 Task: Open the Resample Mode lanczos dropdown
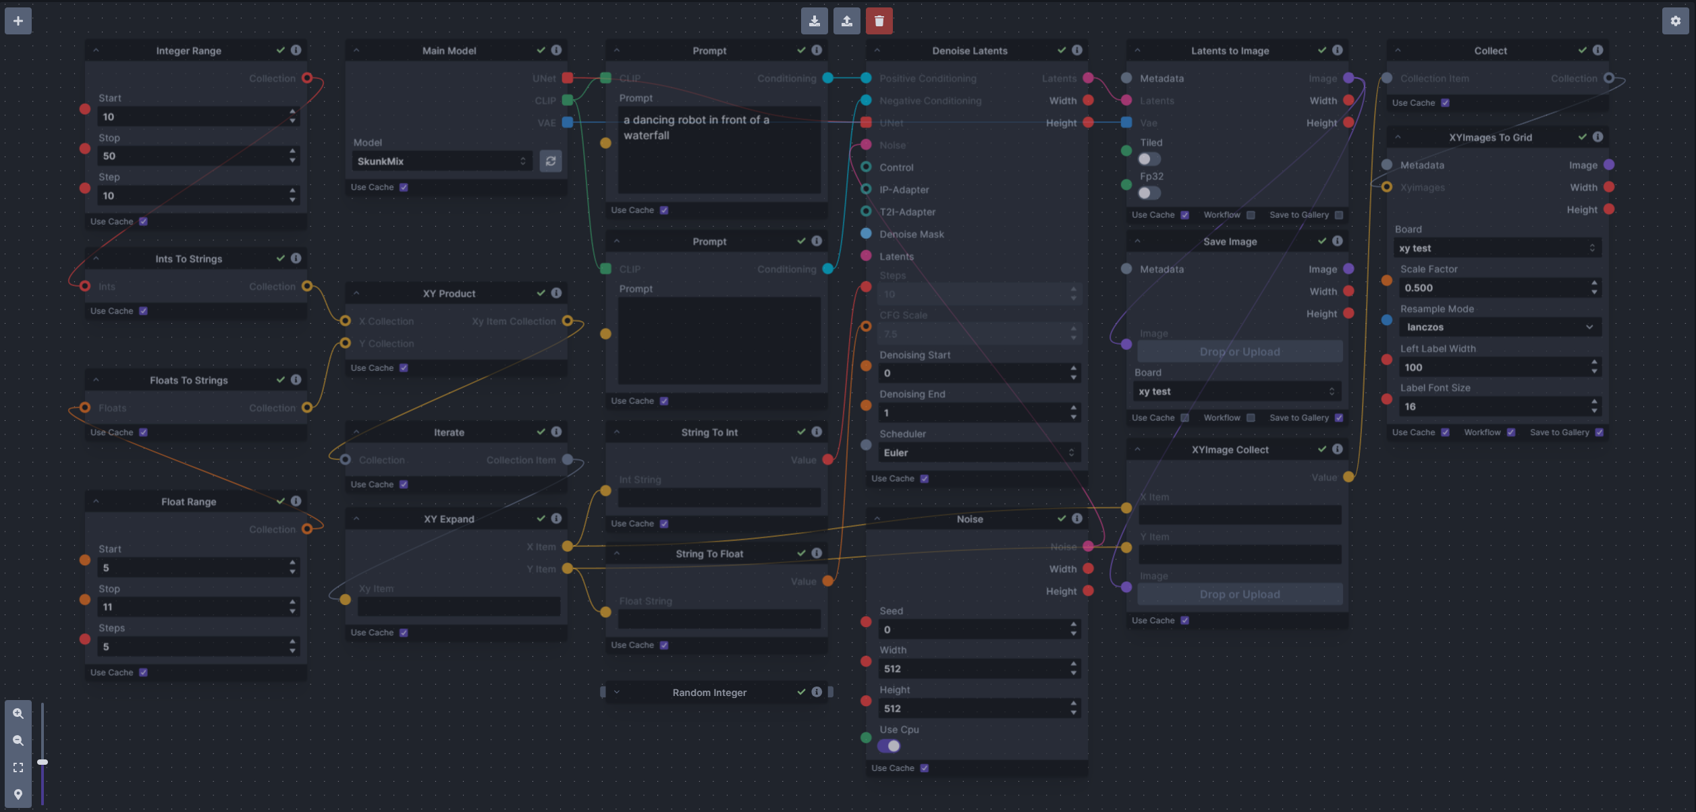click(x=1498, y=327)
